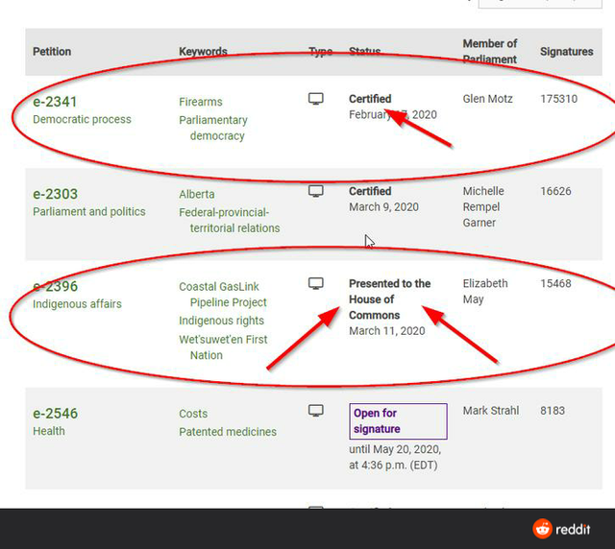Click the monitor type icon in e-2546 row
Viewport: 615px width, 549px height.
point(315,411)
